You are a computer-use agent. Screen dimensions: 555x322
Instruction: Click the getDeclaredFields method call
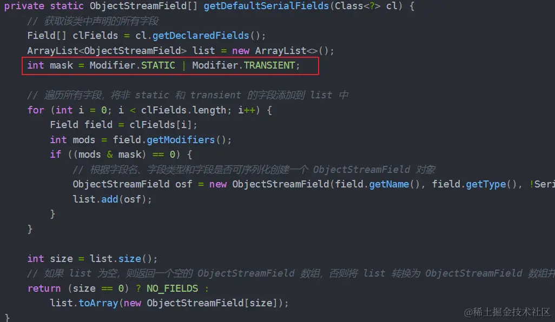(x=201, y=36)
